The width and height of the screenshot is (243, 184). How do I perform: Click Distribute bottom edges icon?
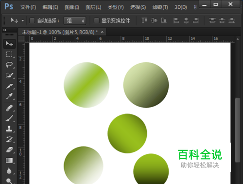[x=232, y=20]
